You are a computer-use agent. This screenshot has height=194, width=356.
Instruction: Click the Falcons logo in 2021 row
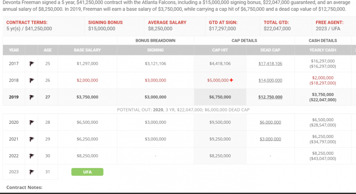[32, 139]
